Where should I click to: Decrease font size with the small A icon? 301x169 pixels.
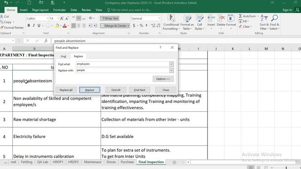tap(67, 18)
